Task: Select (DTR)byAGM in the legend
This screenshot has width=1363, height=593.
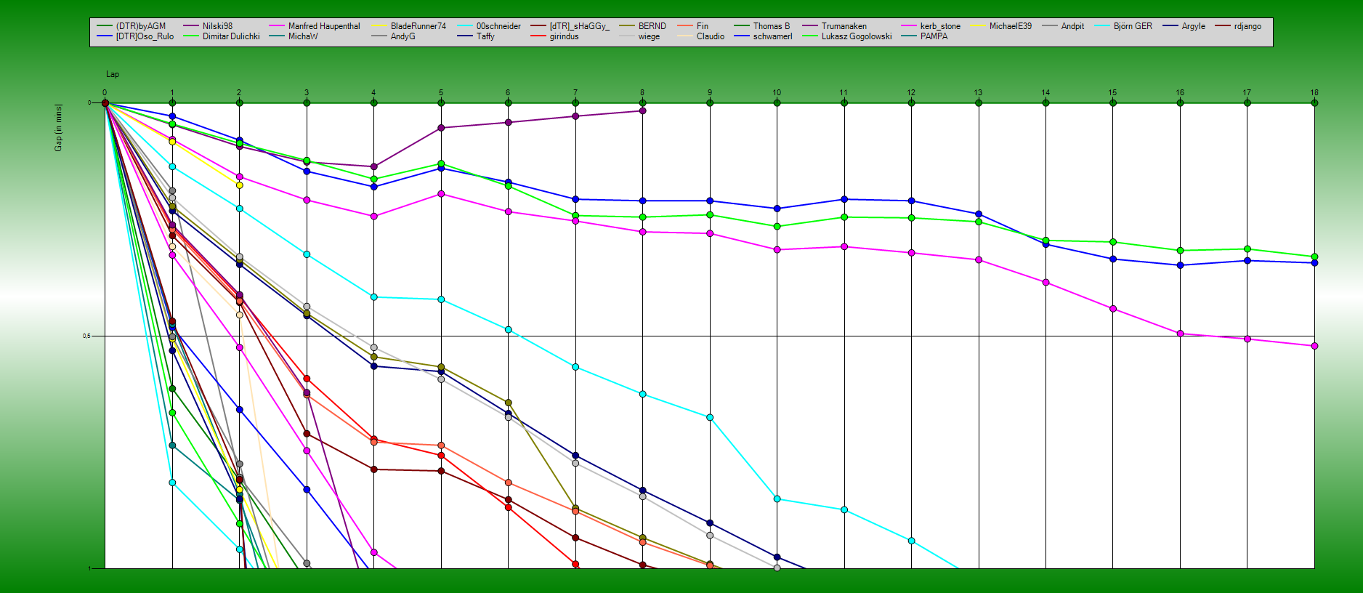Action: 141,26
